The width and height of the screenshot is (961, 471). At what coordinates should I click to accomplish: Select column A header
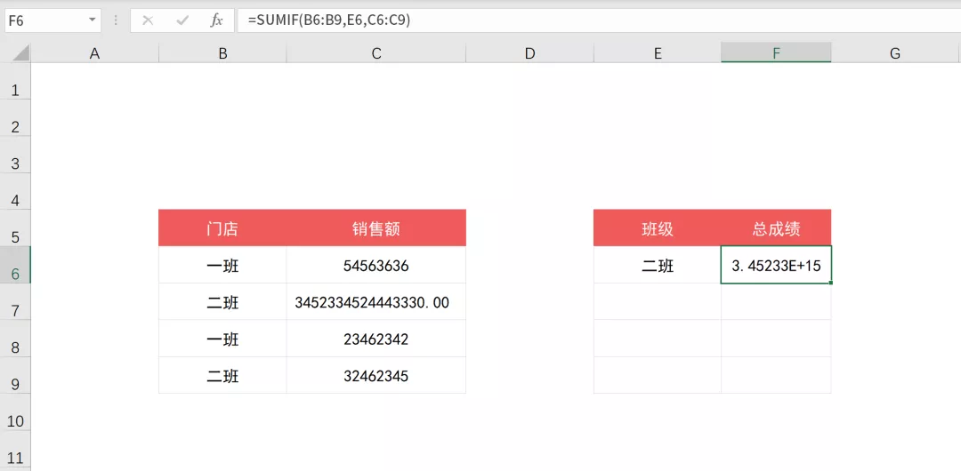pos(94,53)
